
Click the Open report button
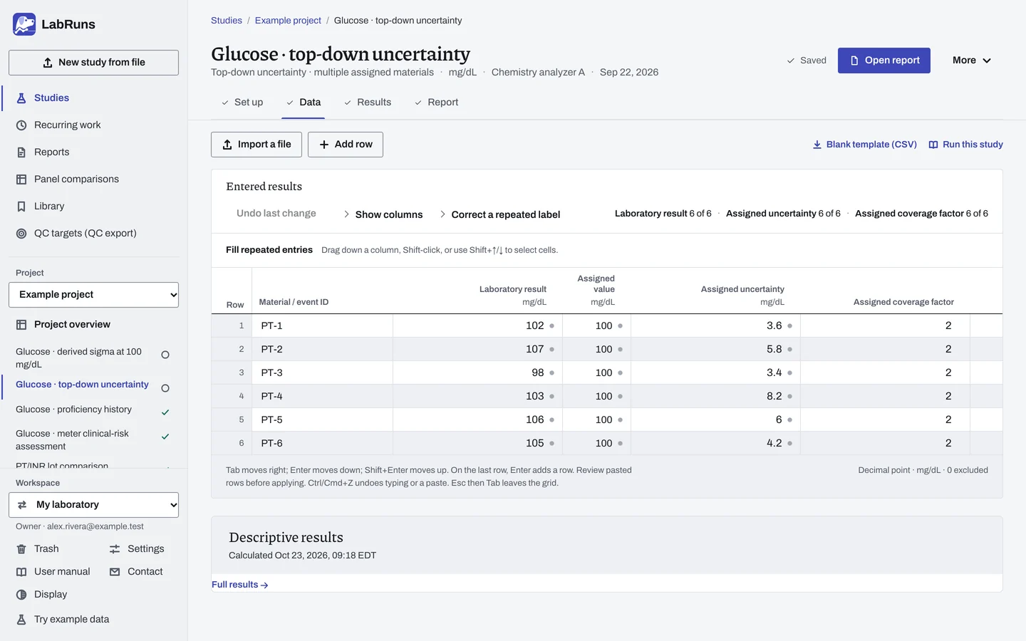884,61
